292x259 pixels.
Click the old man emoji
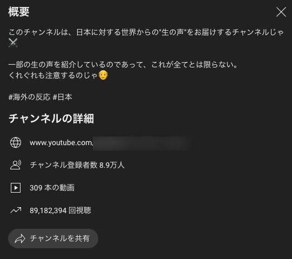coord(103,75)
